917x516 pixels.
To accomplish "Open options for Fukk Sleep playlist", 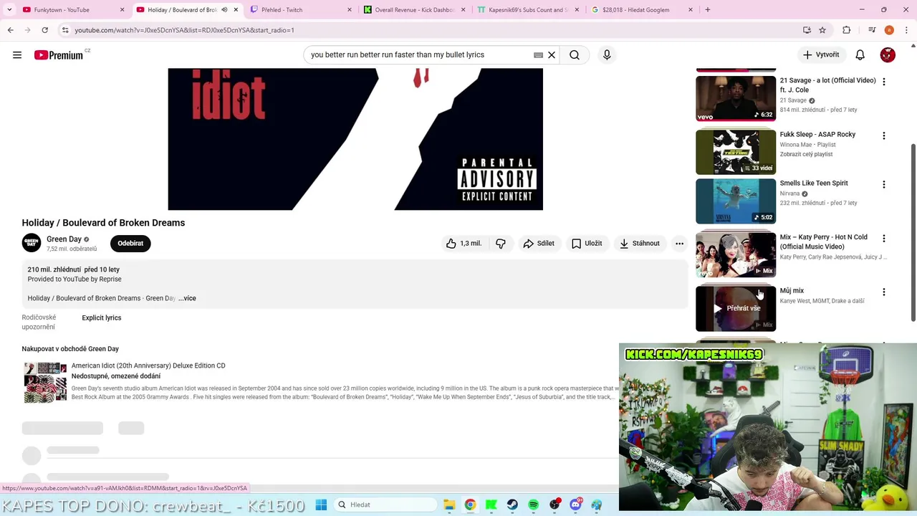I will tap(883, 135).
